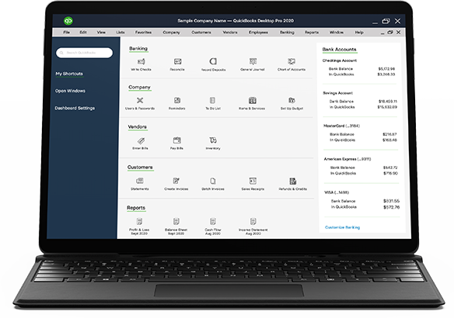
Task: Open the Sales Receipts icon
Action: coord(253,181)
